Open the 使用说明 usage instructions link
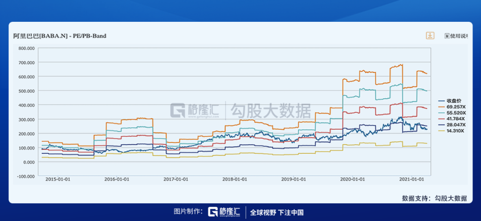 click(457, 36)
